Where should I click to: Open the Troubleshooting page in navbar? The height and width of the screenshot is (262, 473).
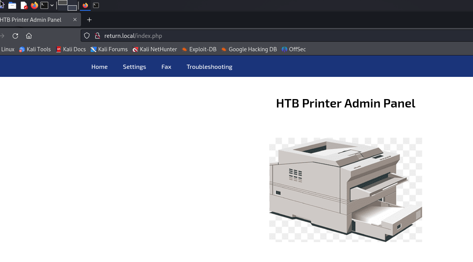[209, 67]
